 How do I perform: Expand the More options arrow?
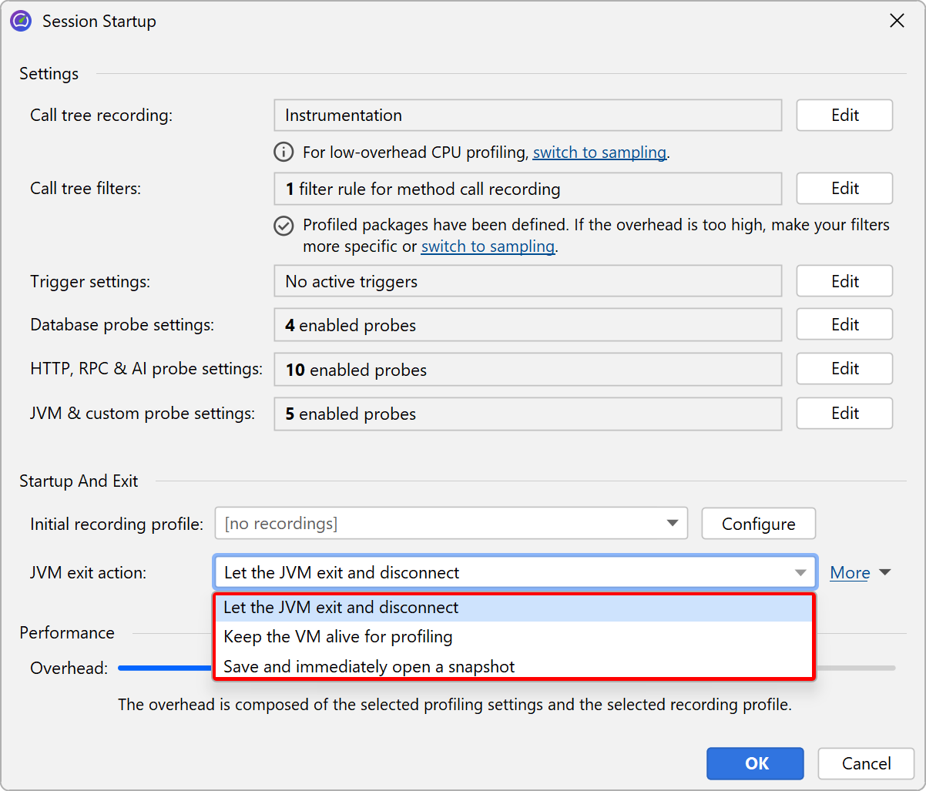pyautogui.click(x=884, y=573)
